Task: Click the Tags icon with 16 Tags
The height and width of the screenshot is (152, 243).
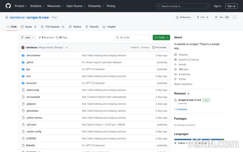Action: 57,38
